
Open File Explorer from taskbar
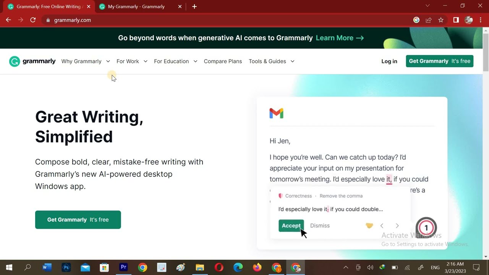tap(200, 267)
